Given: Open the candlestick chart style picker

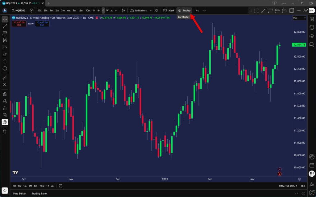Looking at the screenshot, I should (x=123, y=10).
